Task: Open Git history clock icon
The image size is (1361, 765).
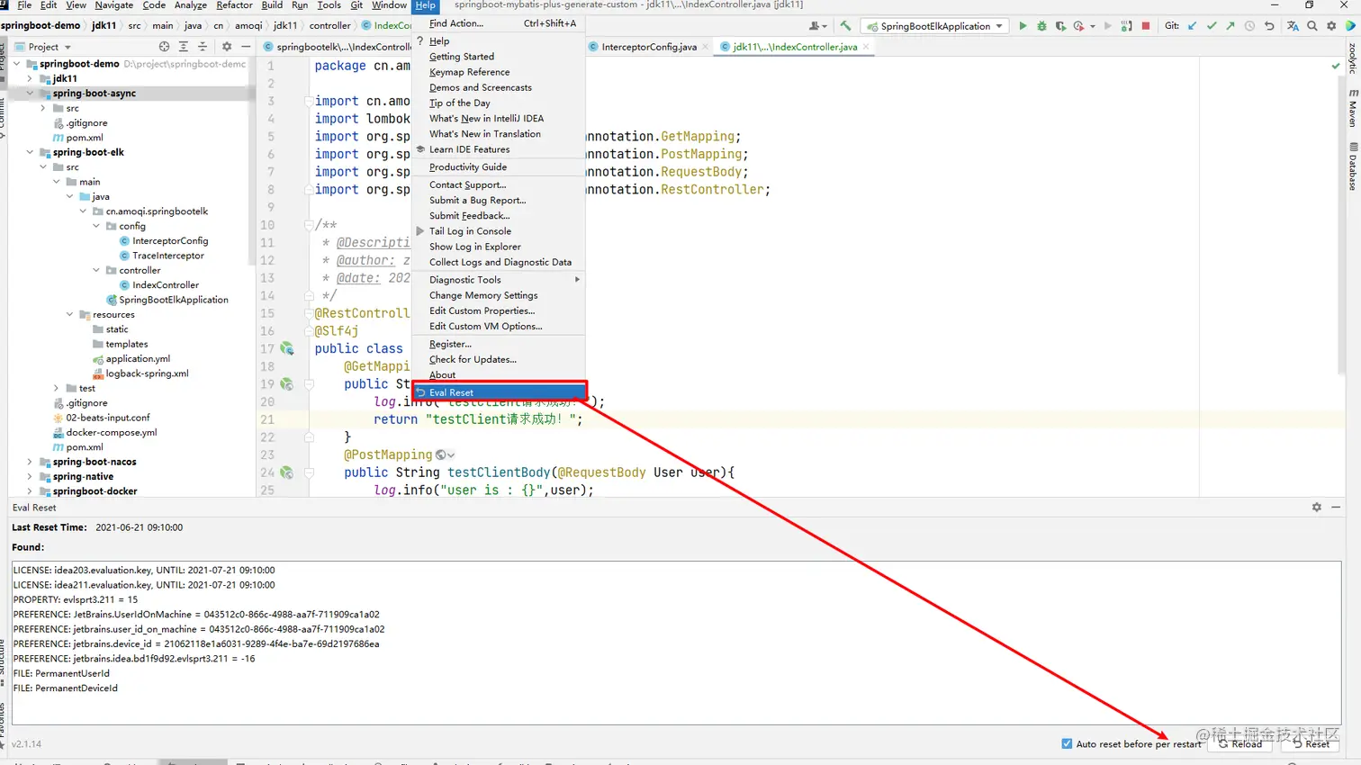Action: click(x=1249, y=26)
